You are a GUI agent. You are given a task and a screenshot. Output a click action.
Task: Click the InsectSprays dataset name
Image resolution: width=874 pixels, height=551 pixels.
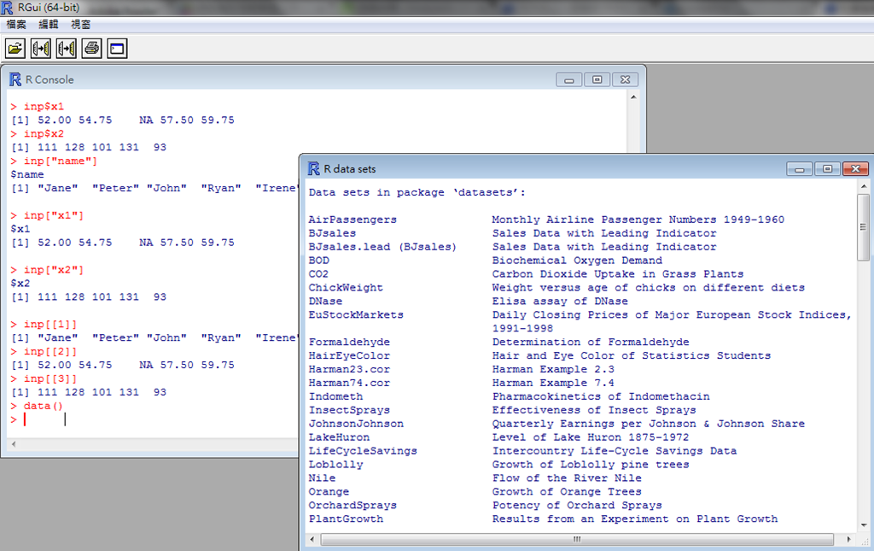point(349,410)
